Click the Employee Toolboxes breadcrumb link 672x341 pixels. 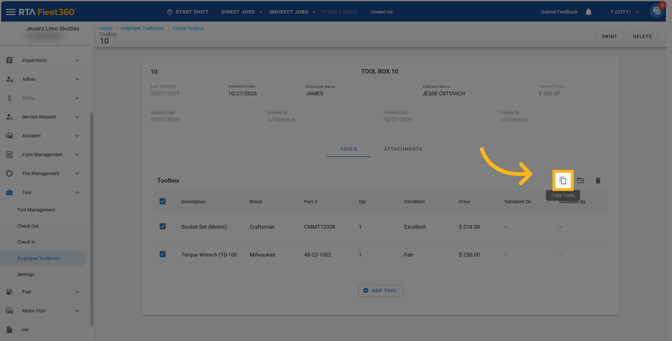[x=142, y=28]
